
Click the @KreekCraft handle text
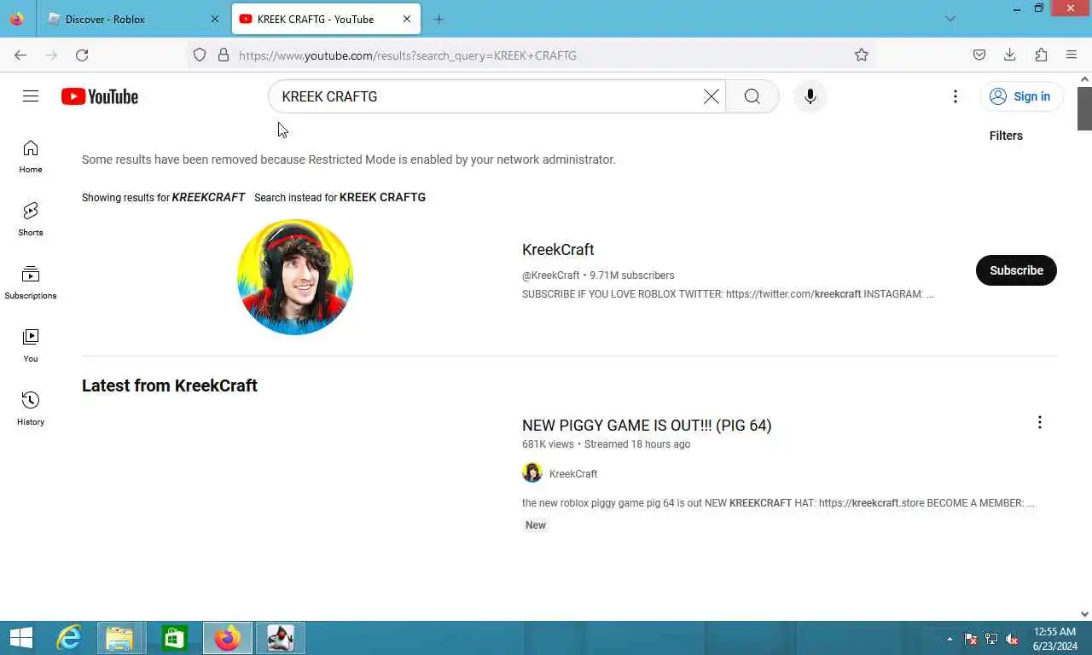(x=551, y=275)
